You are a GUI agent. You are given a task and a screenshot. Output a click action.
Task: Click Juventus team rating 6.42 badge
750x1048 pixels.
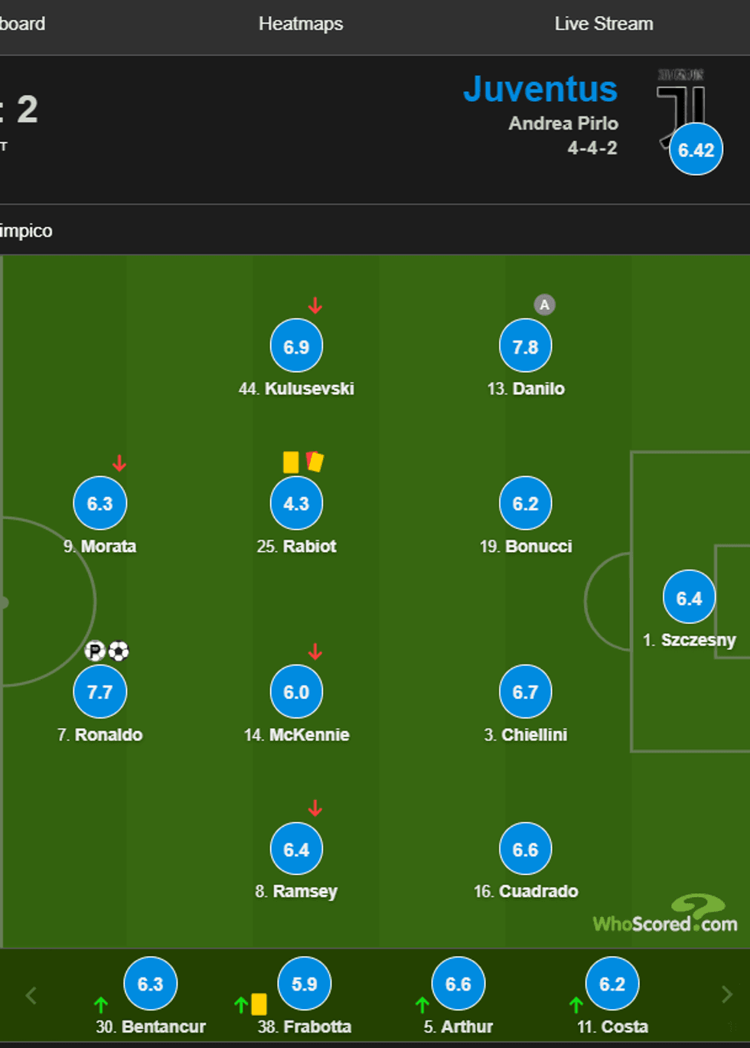pos(696,149)
